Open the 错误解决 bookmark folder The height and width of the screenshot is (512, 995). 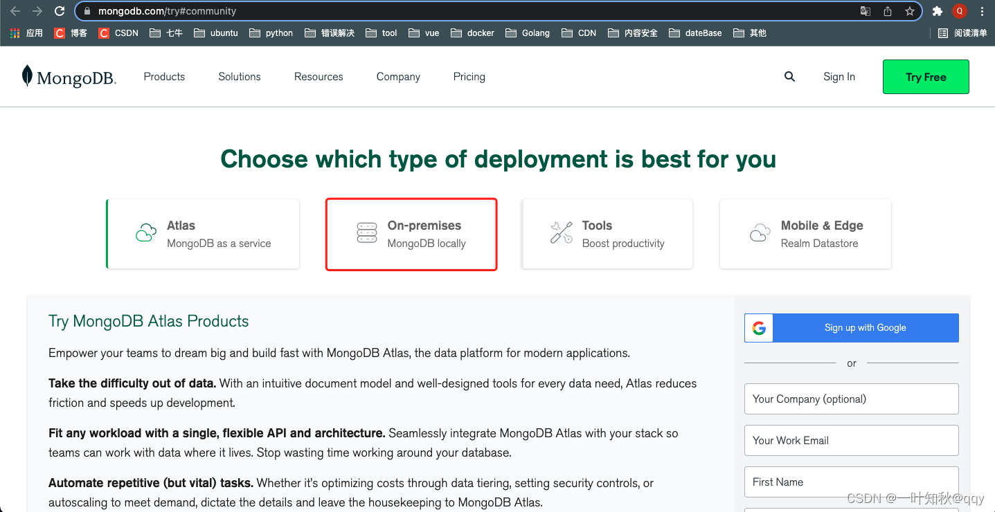[x=329, y=33]
